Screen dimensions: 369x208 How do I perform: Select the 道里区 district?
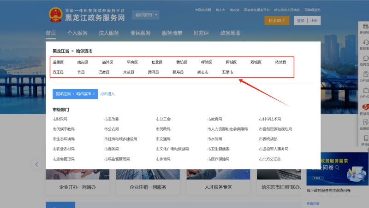click(58, 62)
